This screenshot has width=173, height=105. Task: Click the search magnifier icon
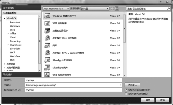(x=168, y=9)
